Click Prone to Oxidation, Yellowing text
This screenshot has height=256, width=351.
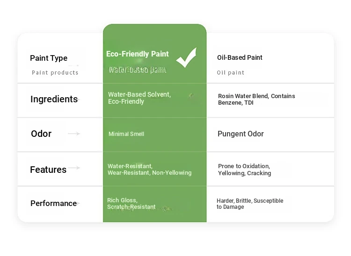(244, 170)
